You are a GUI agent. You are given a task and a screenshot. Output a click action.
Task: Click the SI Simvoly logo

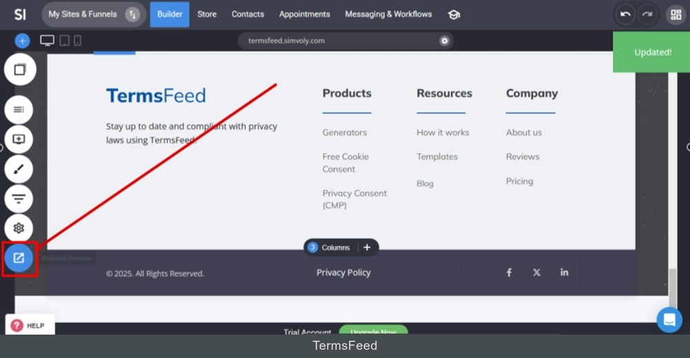click(x=20, y=14)
